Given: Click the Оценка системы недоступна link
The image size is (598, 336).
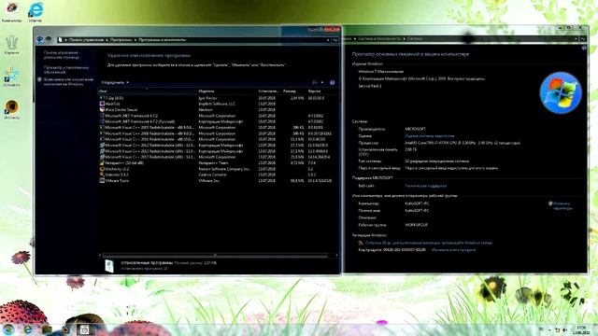Looking at the screenshot, I should coord(430,136).
